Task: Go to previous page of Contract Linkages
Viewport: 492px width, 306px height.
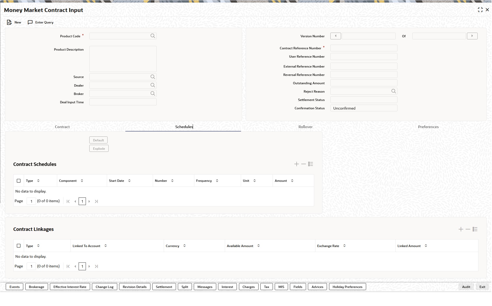Action: [75, 266]
